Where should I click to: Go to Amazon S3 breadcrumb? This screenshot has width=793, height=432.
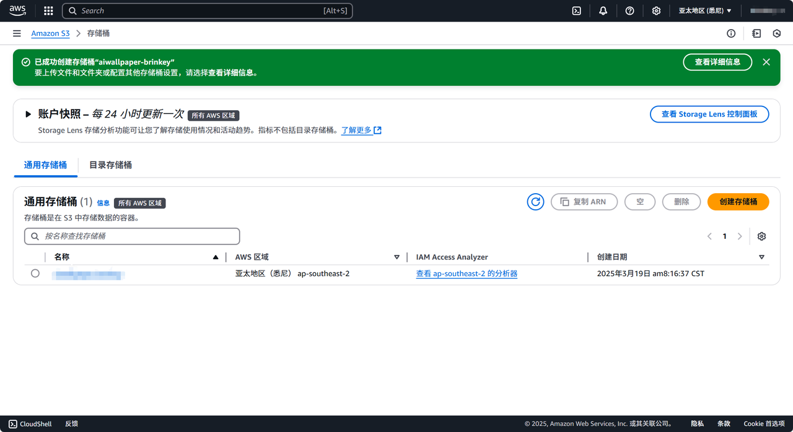coord(50,33)
